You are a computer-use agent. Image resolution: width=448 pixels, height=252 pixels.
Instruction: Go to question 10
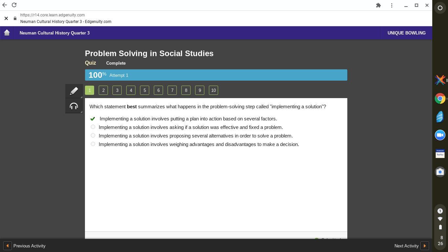coord(214,90)
